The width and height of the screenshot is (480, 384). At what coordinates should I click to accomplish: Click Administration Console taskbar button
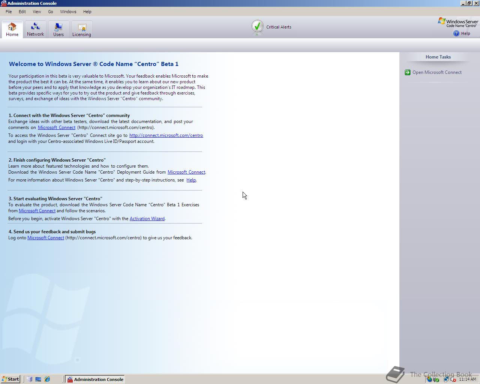click(x=95, y=379)
